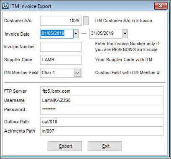
Task: Click the Username field LamMKAZJS8
Action: (102, 100)
